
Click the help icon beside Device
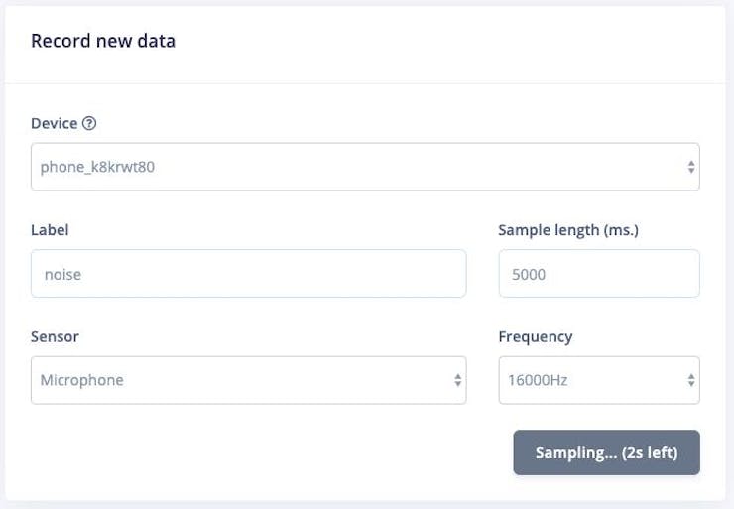point(89,124)
